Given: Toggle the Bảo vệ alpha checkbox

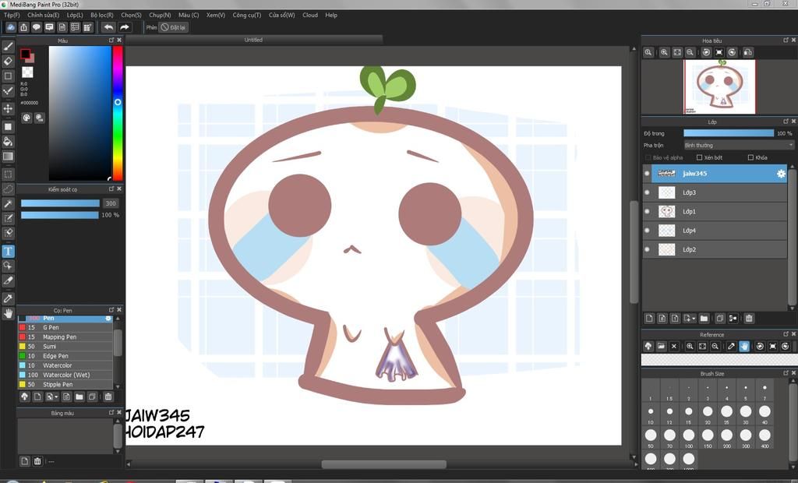Looking at the screenshot, I should click(x=648, y=158).
